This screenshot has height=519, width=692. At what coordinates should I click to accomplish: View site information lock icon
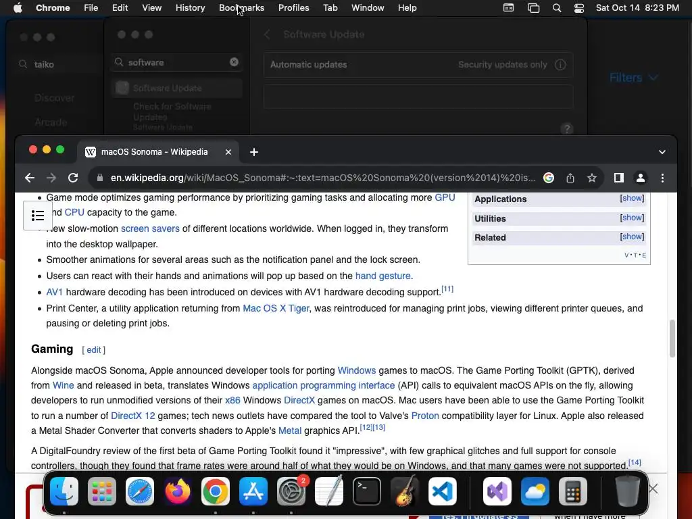(x=100, y=178)
